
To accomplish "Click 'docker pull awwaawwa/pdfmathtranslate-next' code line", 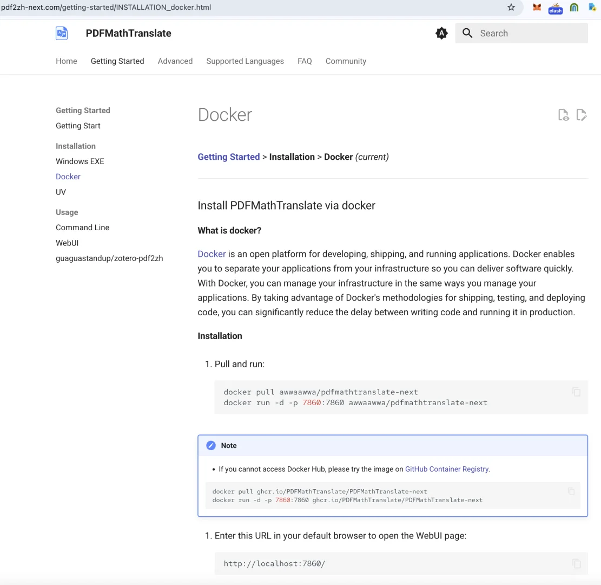I will (320, 392).
